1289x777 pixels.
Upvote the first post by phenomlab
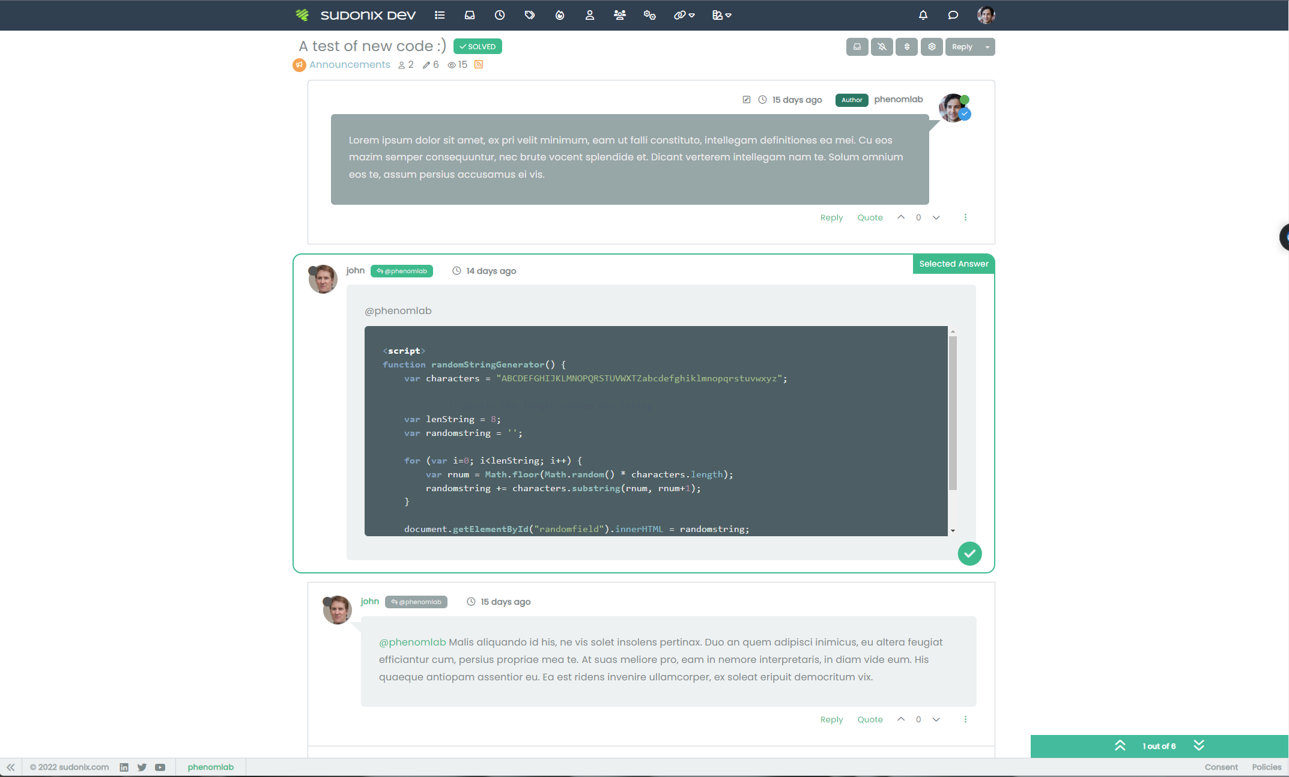pos(900,217)
